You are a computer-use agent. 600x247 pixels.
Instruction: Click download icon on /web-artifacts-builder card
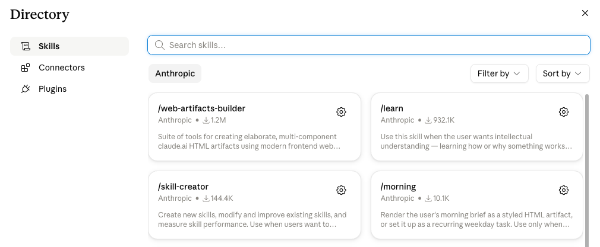[x=206, y=120]
